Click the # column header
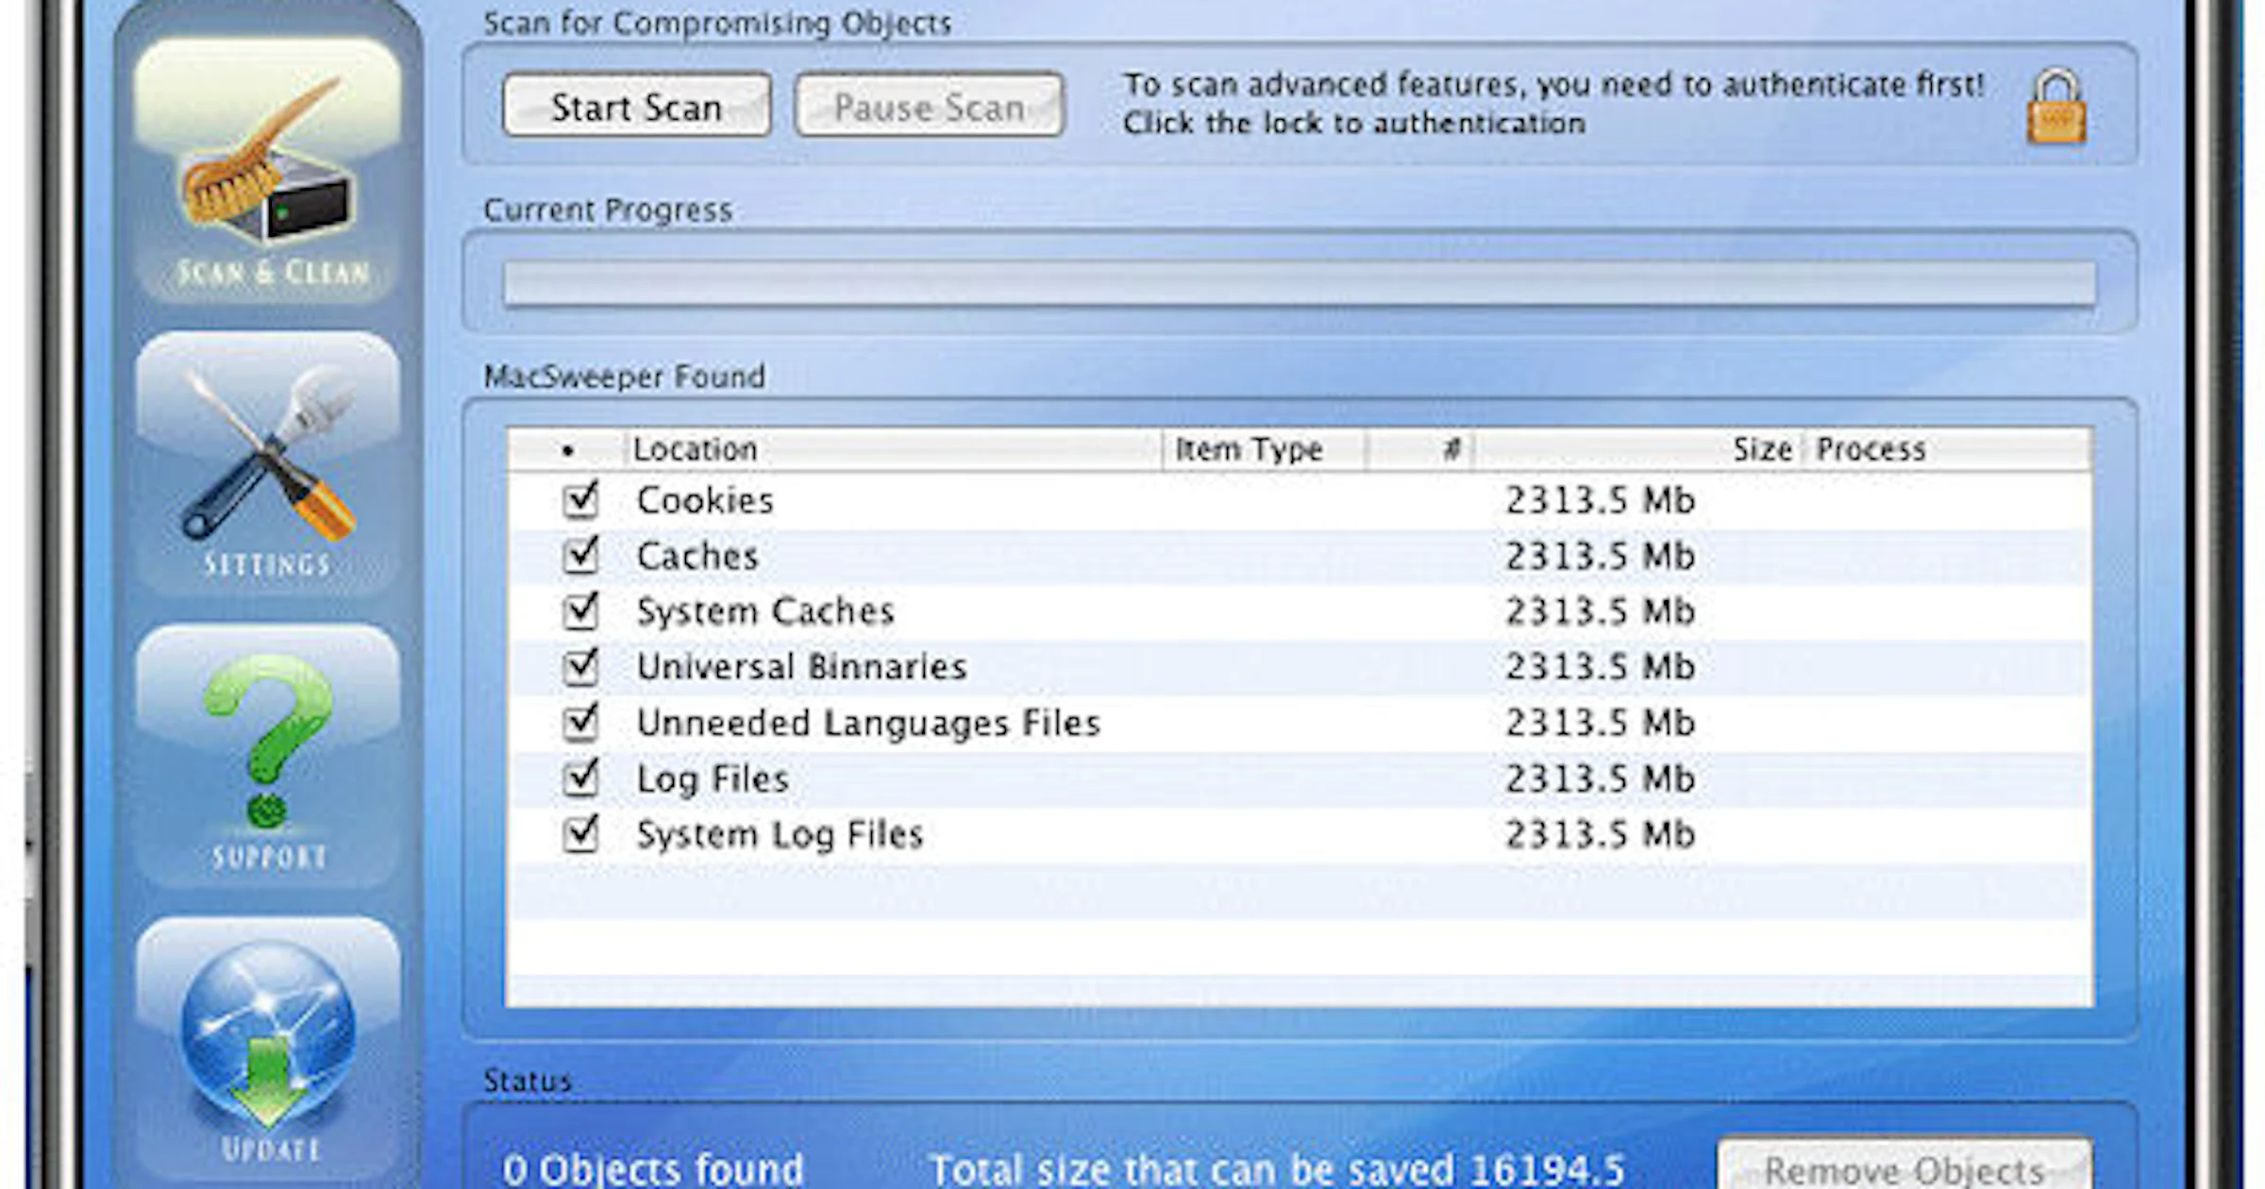2265x1189 pixels. point(1420,449)
